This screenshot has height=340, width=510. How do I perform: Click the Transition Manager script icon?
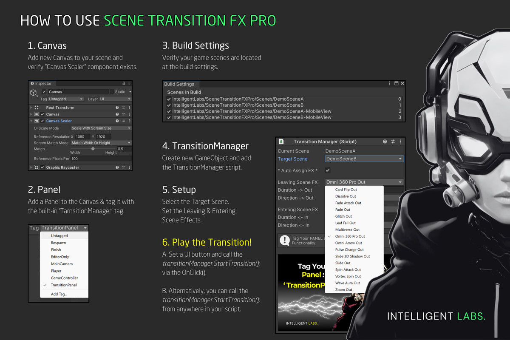pos(281,142)
